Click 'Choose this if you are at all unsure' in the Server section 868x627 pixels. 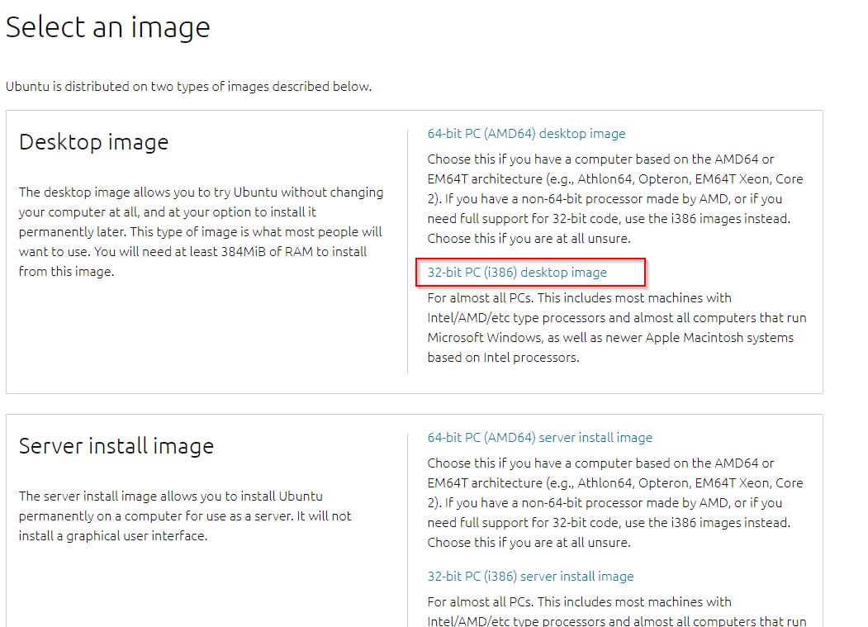pyautogui.click(x=529, y=542)
